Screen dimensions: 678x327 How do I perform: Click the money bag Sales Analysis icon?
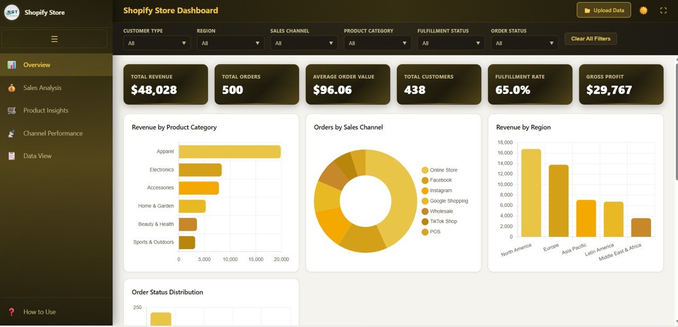pyautogui.click(x=11, y=87)
